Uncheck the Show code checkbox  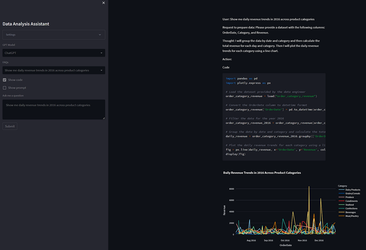click(x=5, y=80)
